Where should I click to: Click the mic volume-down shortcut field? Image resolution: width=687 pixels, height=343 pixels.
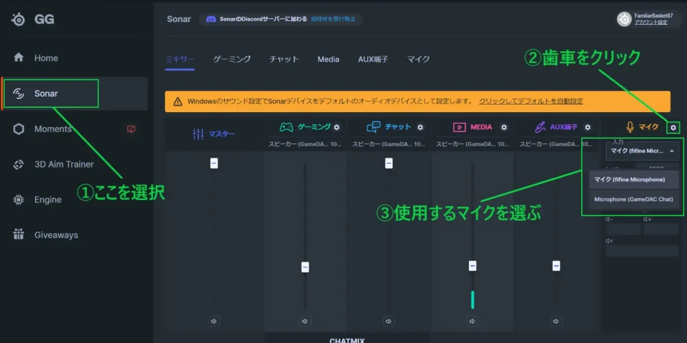click(623, 229)
